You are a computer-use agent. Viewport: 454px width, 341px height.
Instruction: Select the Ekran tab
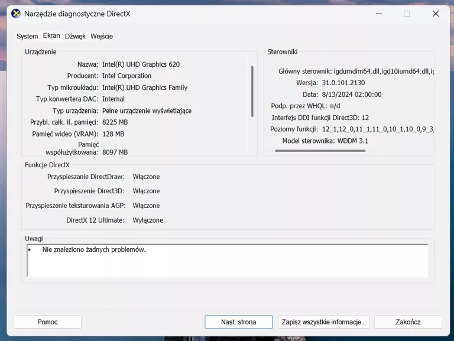coord(51,35)
